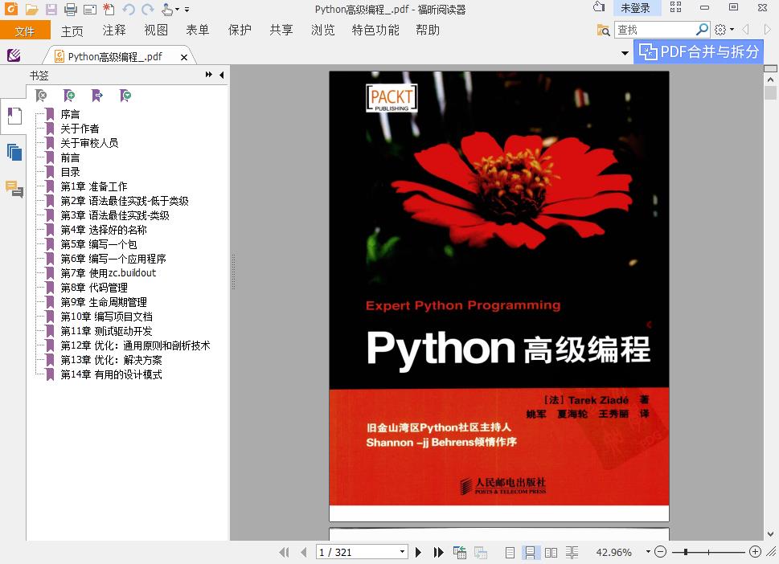Open the 帮助 ribbon tab
The image size is (779, 564).
click(428, 31)
